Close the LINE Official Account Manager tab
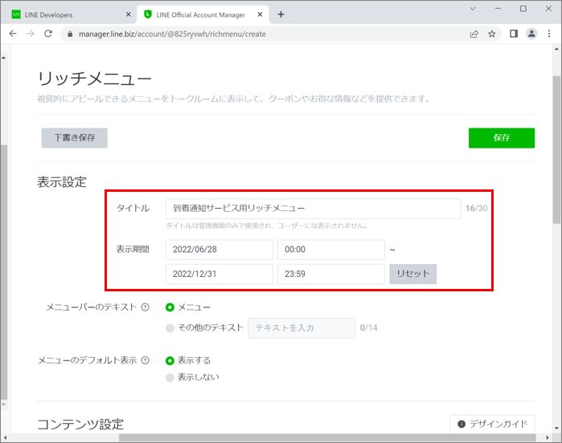Viewport: 562px width, 443px height. pyautogui.click(x=260, y=14)
